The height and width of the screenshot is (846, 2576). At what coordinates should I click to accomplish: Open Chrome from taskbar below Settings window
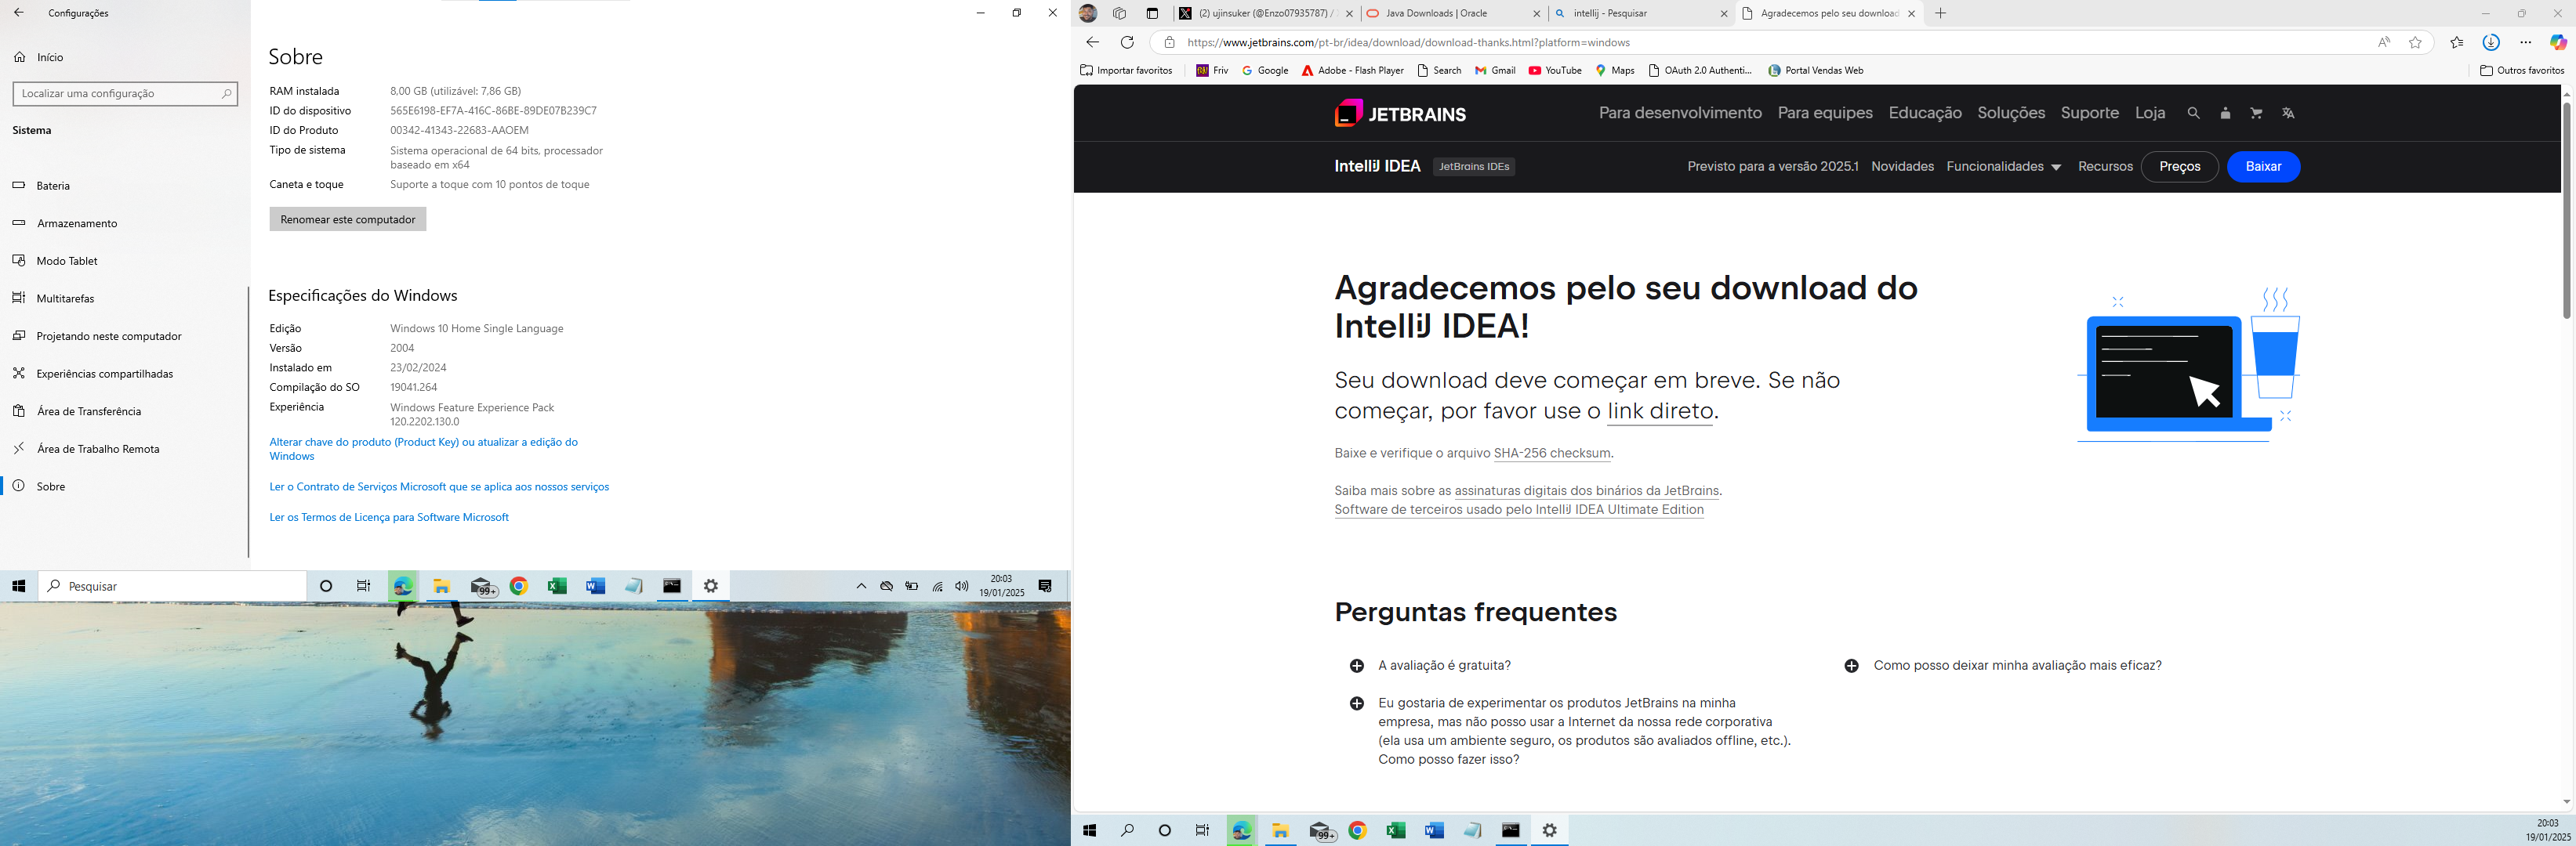tap(518, 586)
